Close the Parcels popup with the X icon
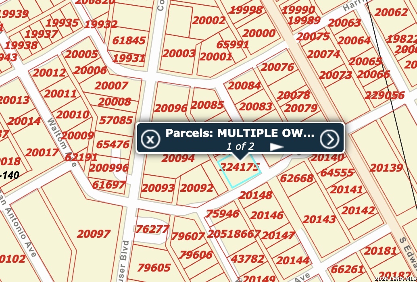417x282 pixels. tap(150, 139)
